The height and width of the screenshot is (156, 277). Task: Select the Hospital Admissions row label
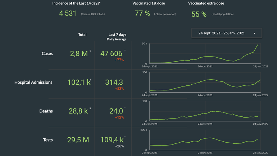coord(33,82)
